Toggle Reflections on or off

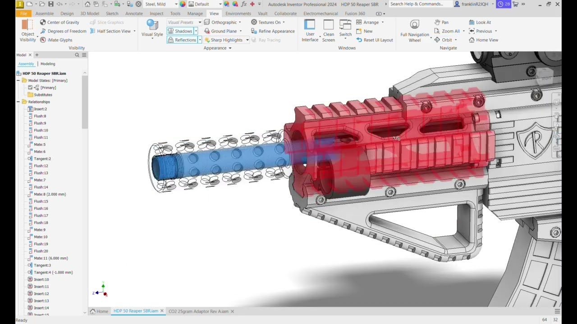tap(182, 40)
